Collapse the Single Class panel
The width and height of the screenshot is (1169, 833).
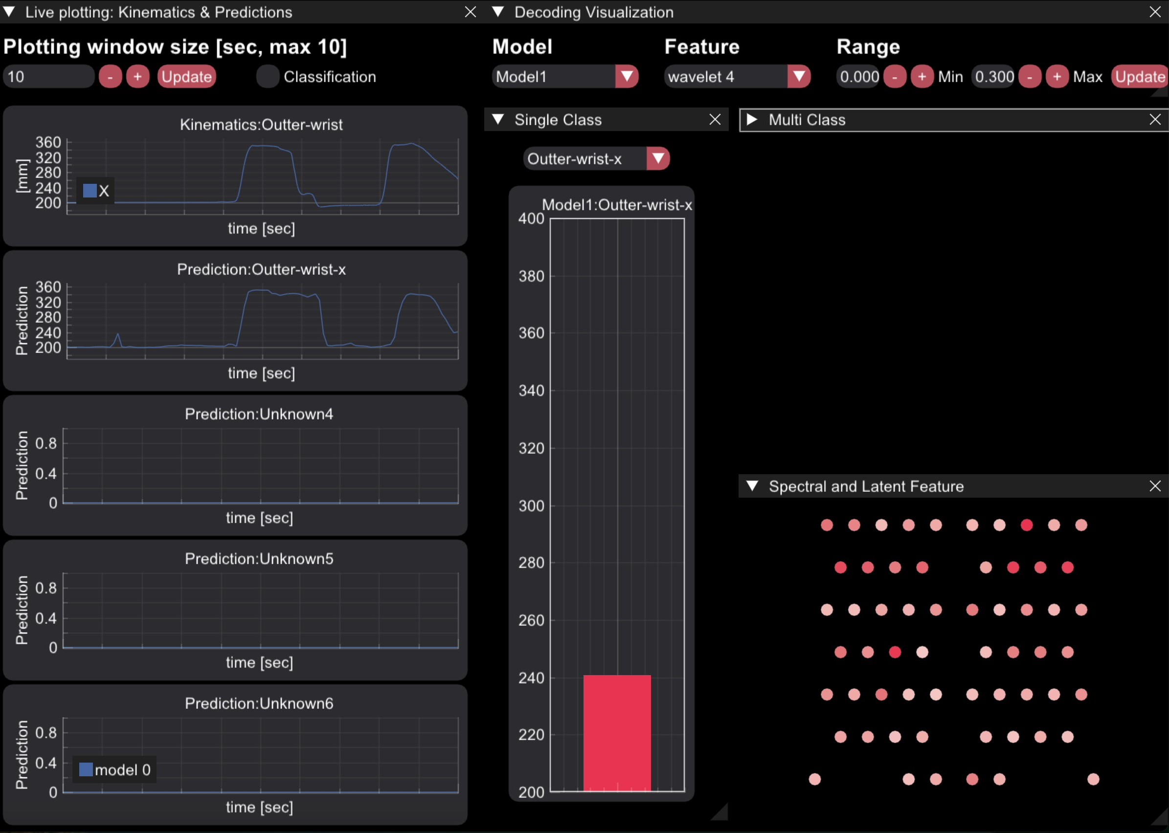(498, 119)
